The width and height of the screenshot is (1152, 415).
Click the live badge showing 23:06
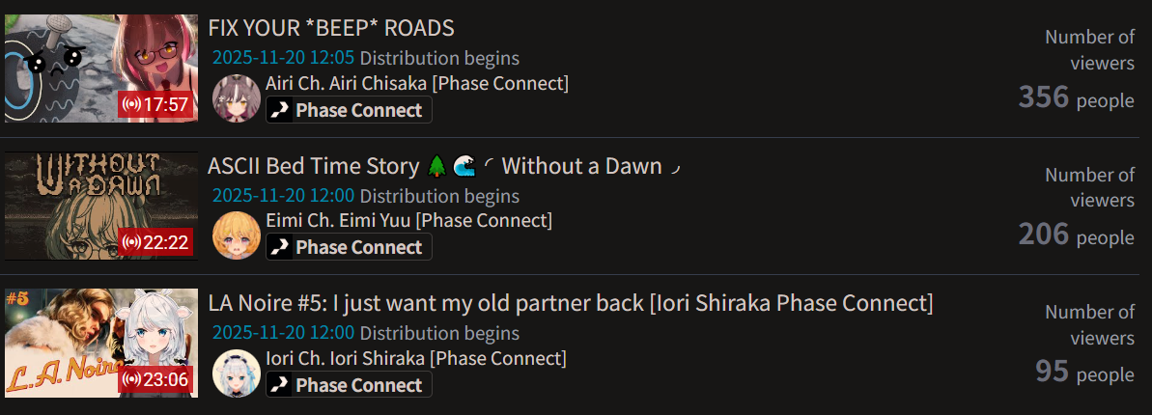tap(155, 379)
